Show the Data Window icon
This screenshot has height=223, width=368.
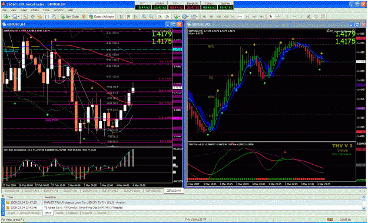[32, 16]
